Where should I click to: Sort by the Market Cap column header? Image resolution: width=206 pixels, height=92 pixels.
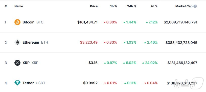(x=184, y=6)
